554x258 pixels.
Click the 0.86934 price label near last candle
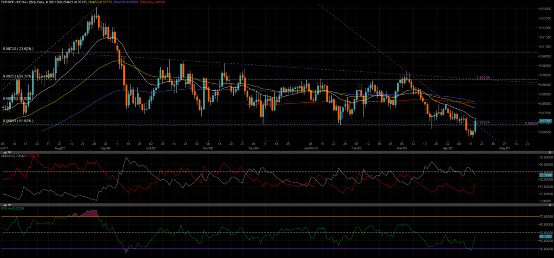pyautogui.click(x=483, y=122)
